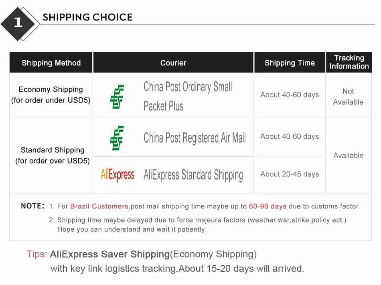Select the Shipping Time column header
381x285 pixels.
290,63
